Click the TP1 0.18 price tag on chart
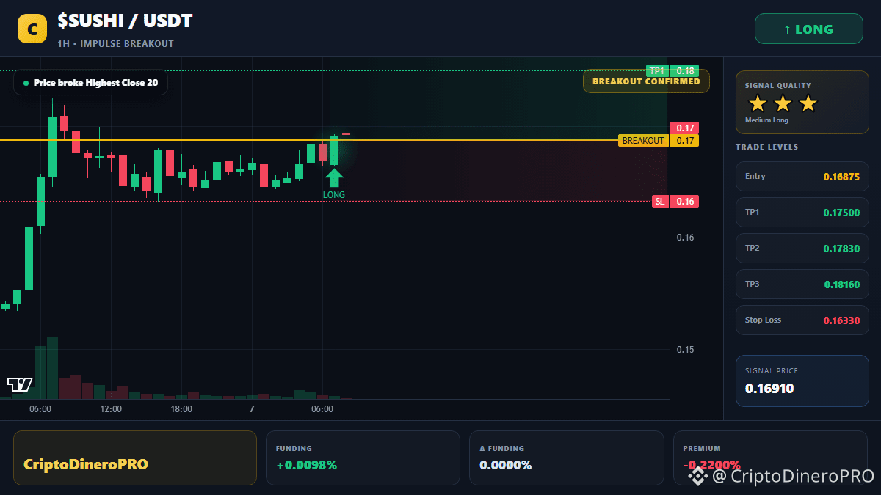The height and width of the screenshot is (495, 881). [672, 71]
